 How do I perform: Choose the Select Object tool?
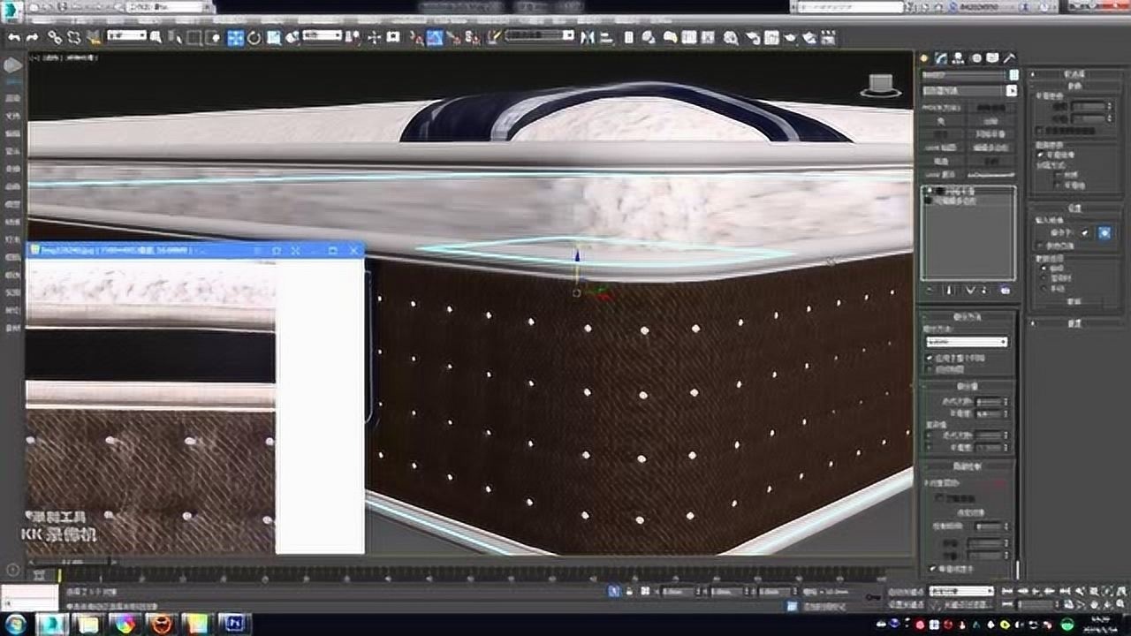click(x=155, y=37)
